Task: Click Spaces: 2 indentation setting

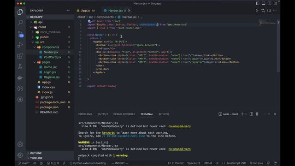Action: (194, 163)
